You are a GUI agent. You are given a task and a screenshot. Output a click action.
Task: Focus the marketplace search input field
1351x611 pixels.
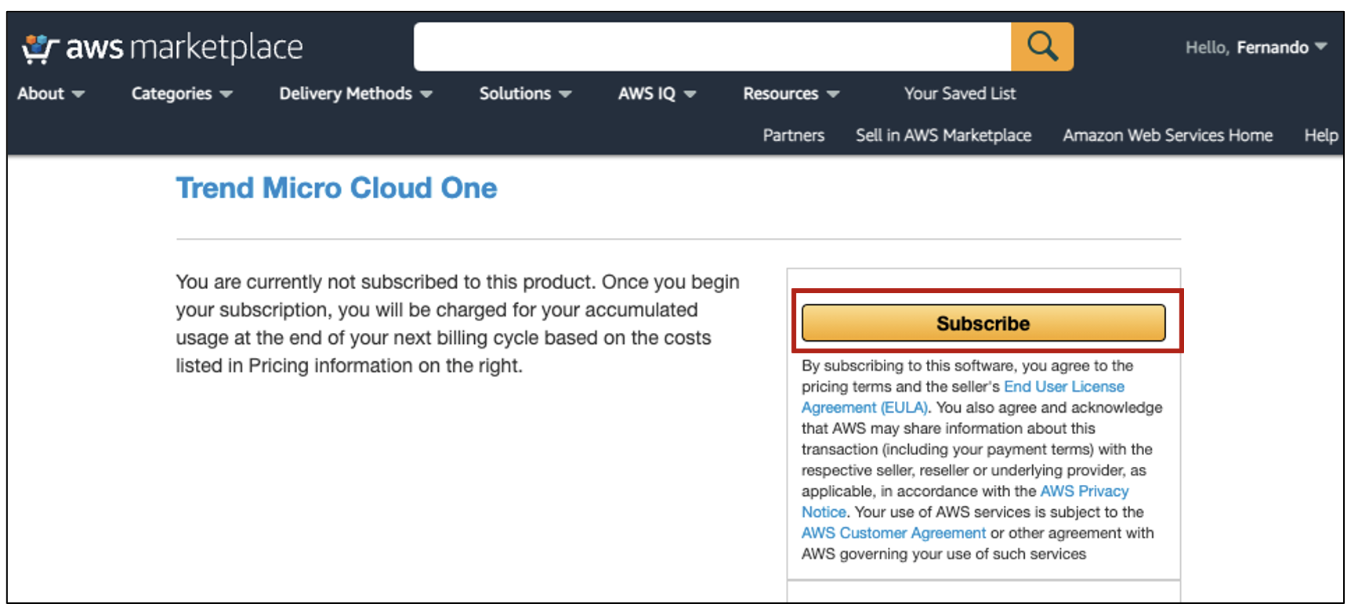(712, 47)
